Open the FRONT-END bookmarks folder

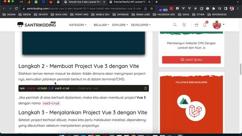[79, 14]
